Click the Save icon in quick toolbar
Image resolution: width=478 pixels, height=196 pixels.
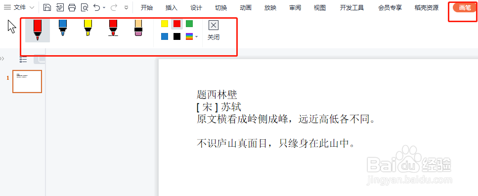coord(47,7)
